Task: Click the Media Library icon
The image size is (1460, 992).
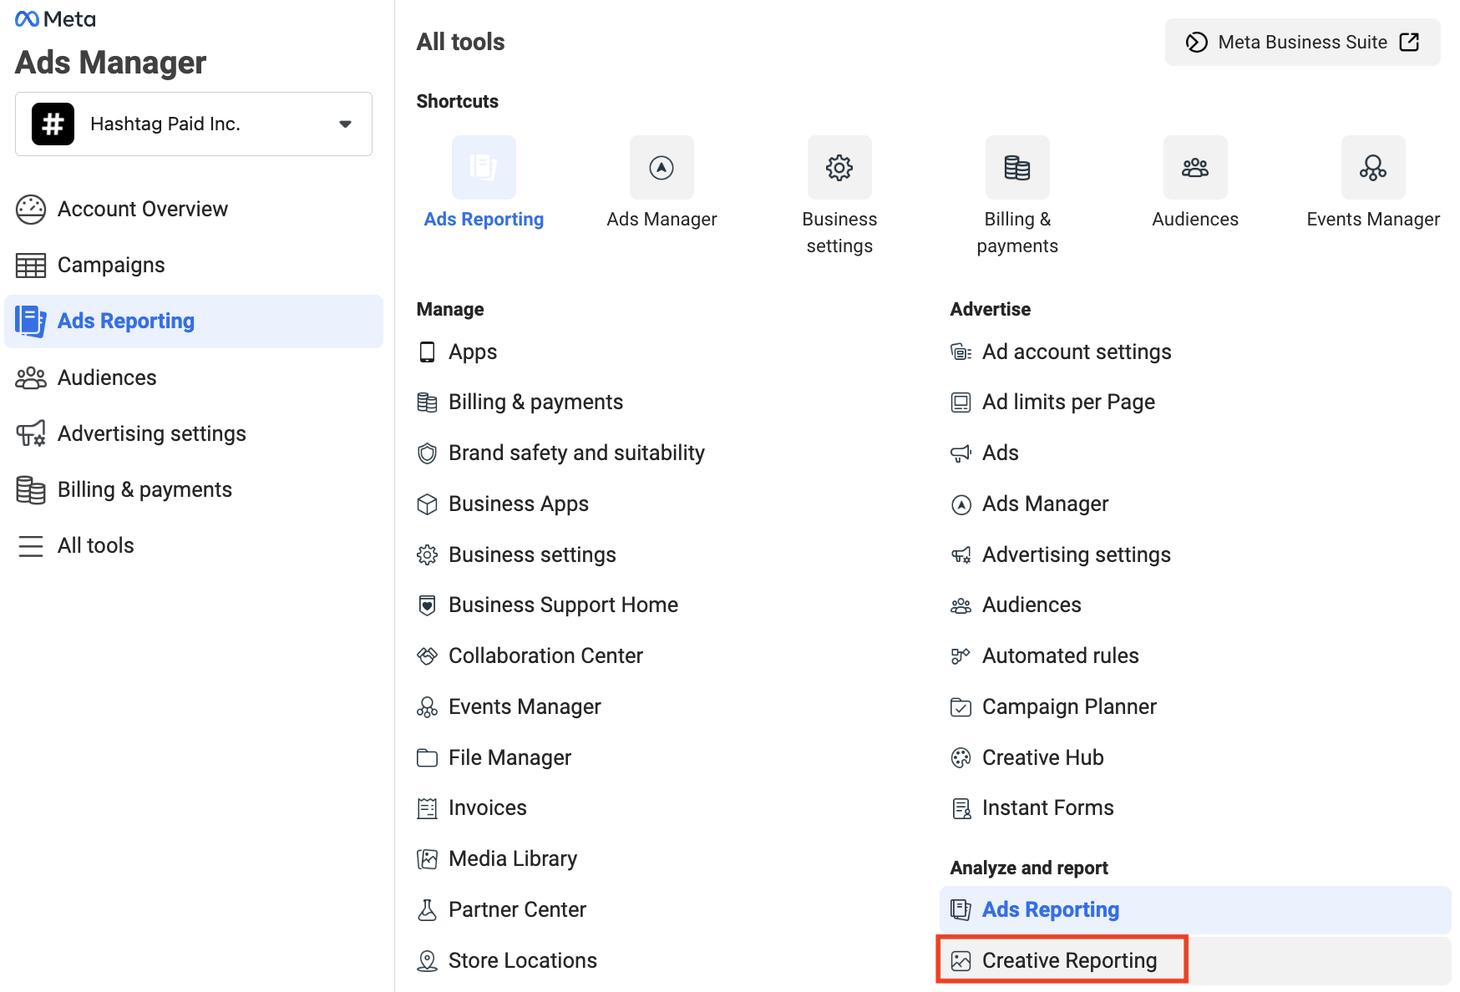Action: point(427,859)
